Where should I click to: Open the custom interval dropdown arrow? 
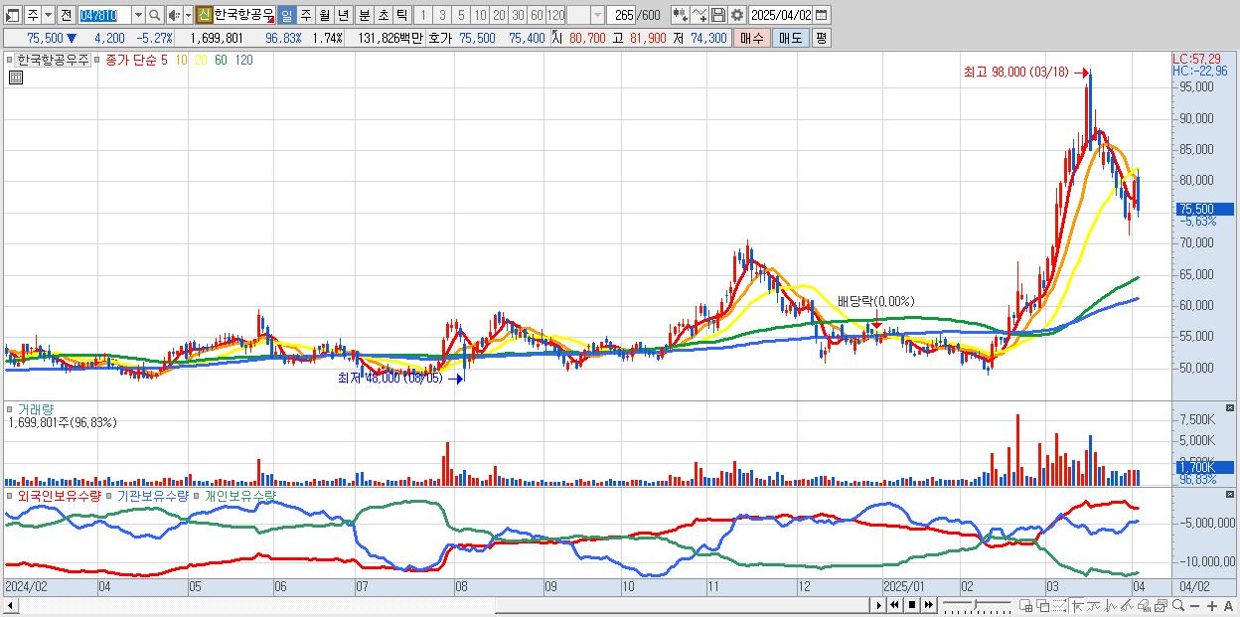coord(597,15)
